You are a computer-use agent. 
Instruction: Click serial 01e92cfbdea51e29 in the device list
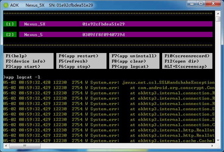104,24
